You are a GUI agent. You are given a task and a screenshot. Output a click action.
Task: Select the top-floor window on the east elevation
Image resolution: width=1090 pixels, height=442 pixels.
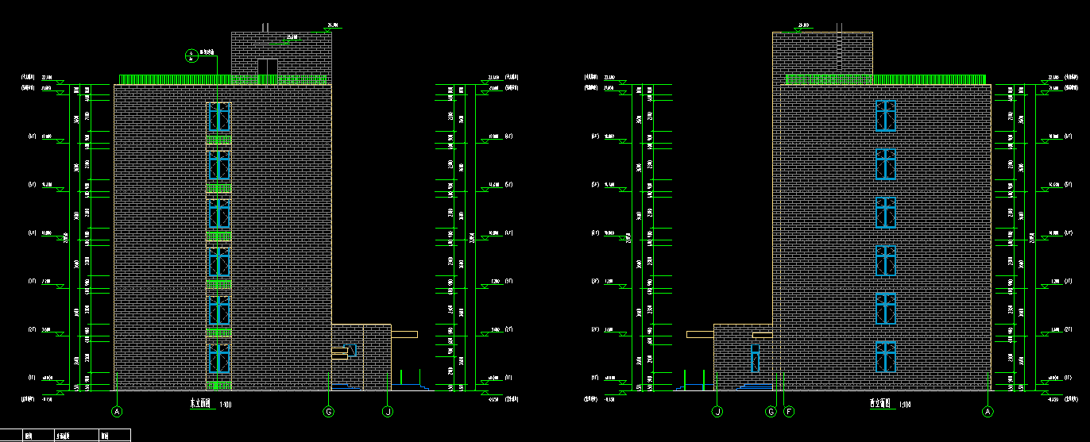pos(219,117)
